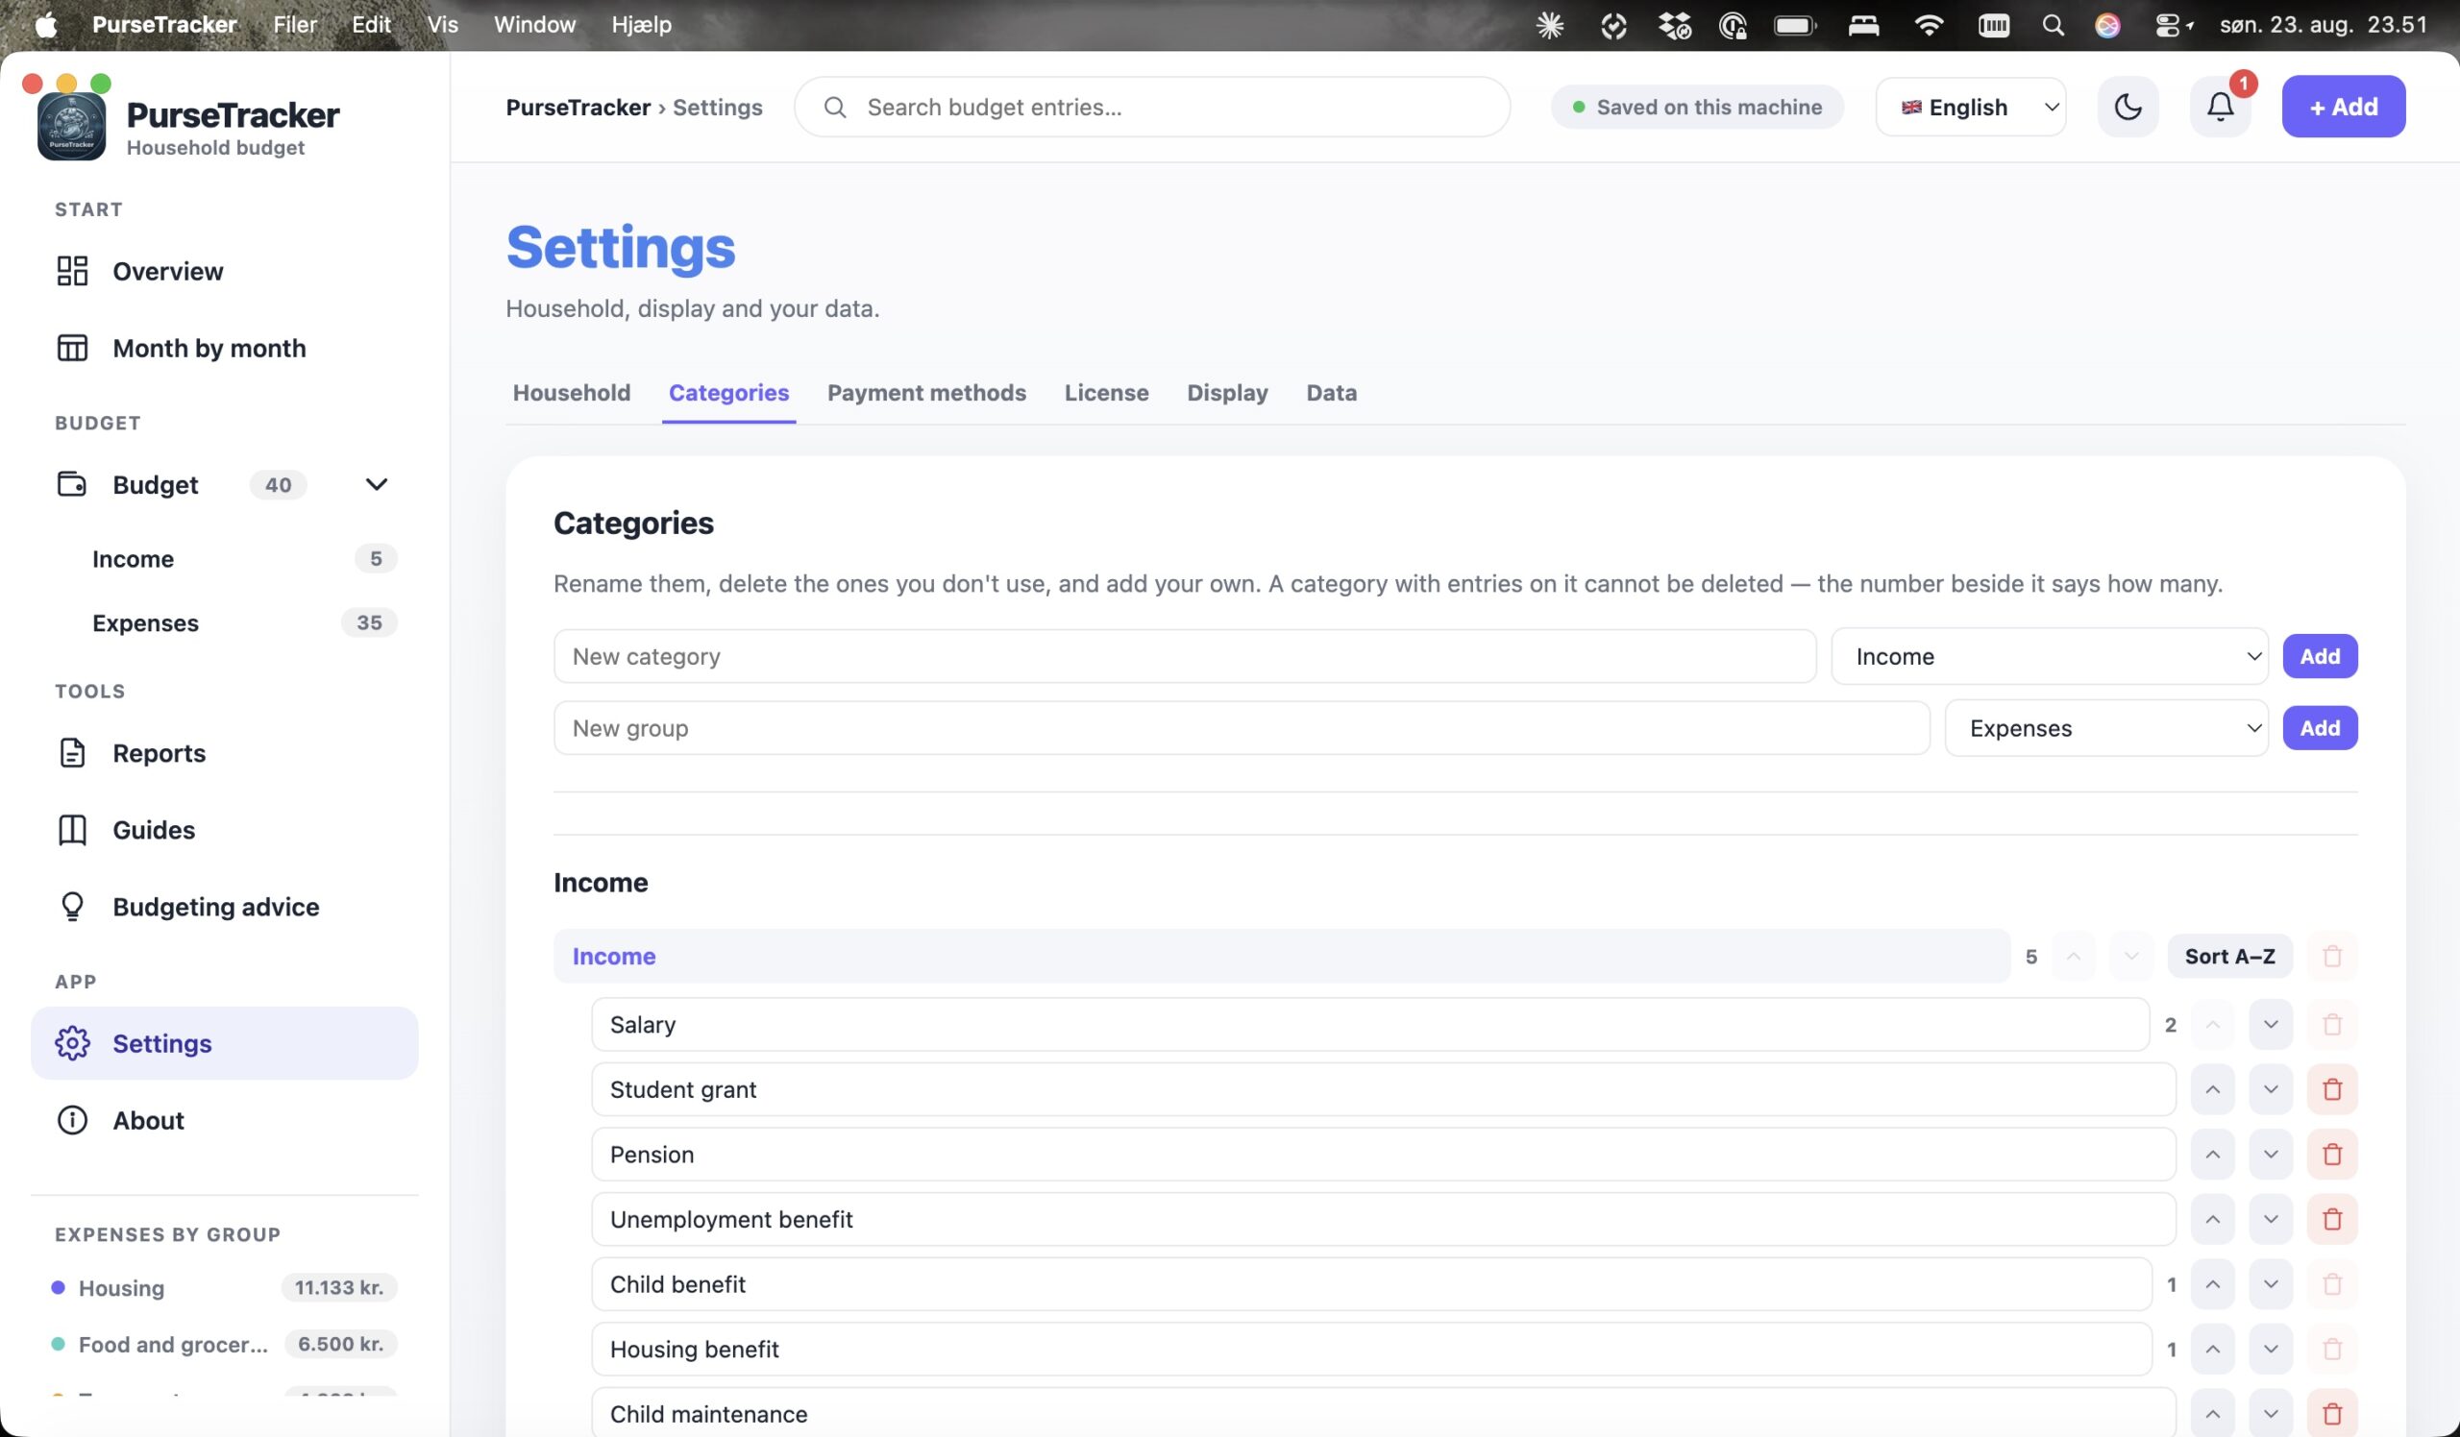
Task: Click Food and groceries expense group
Action: click(x=225, y=1346)
